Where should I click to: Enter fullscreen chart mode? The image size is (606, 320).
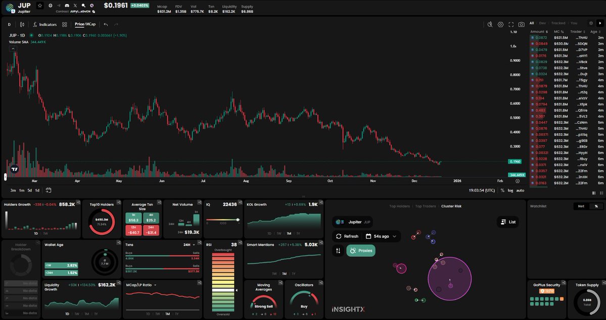coord(511,24)
